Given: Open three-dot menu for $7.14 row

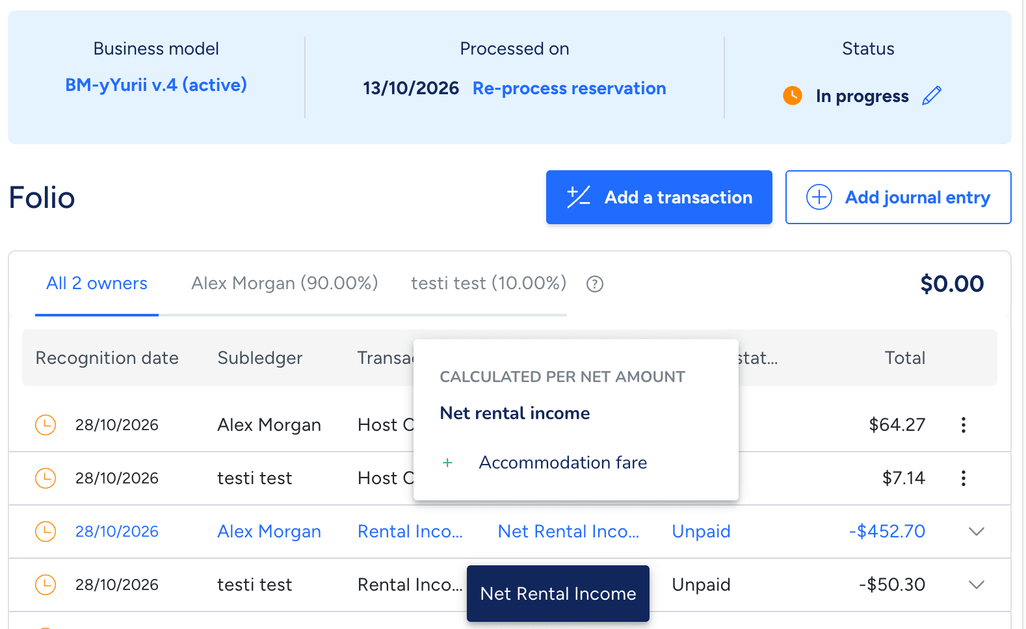Looking at the screenshot, I should [x=964, y=478].
